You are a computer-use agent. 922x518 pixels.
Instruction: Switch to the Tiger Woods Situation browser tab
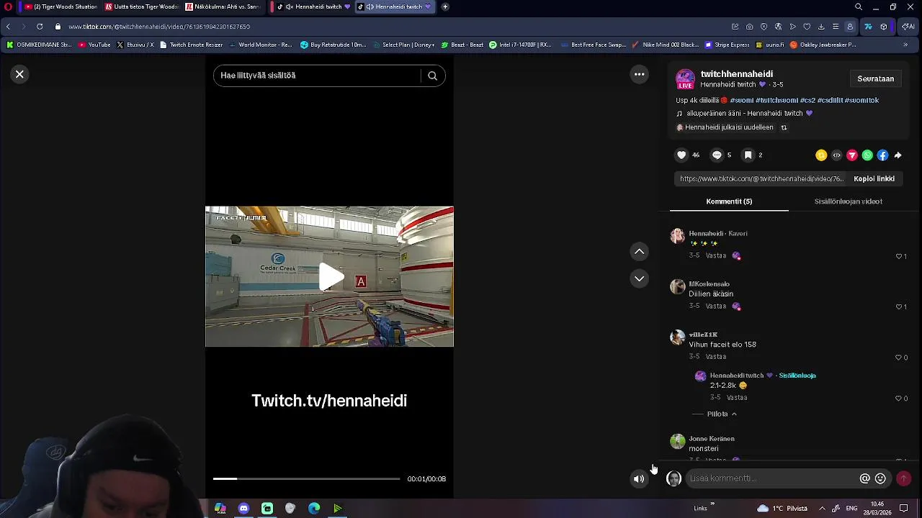61,6
